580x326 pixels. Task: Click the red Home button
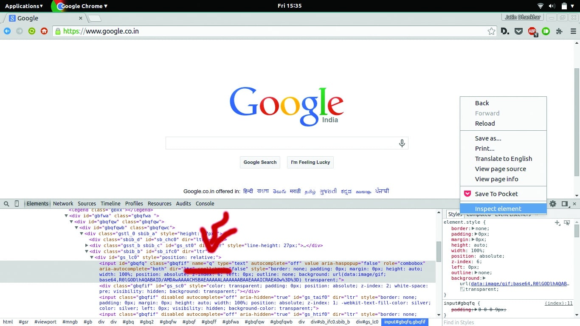point(44,31)
